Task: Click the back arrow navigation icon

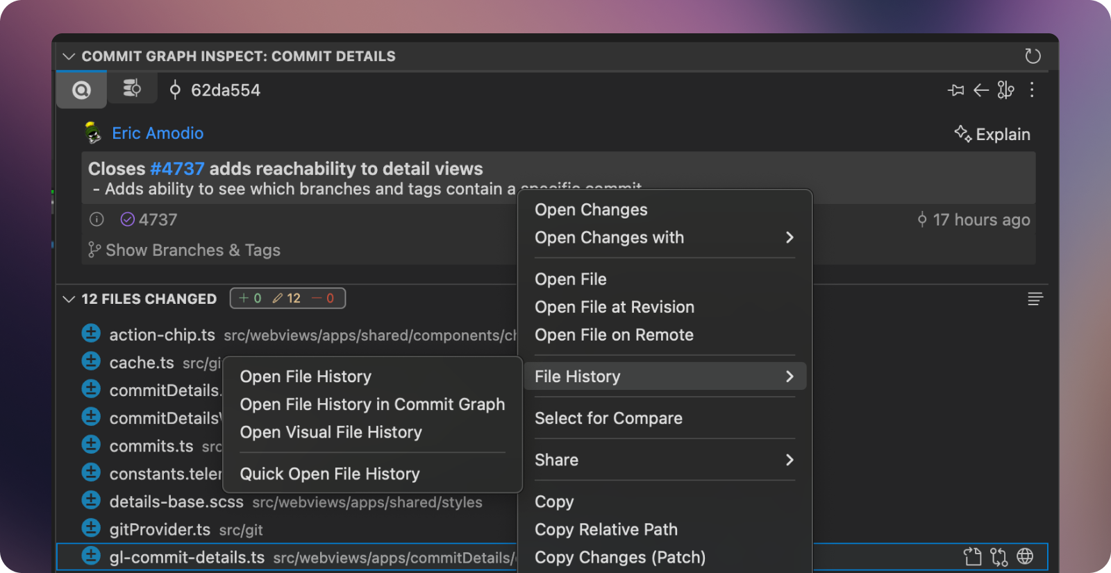Action: click(980, 90)
